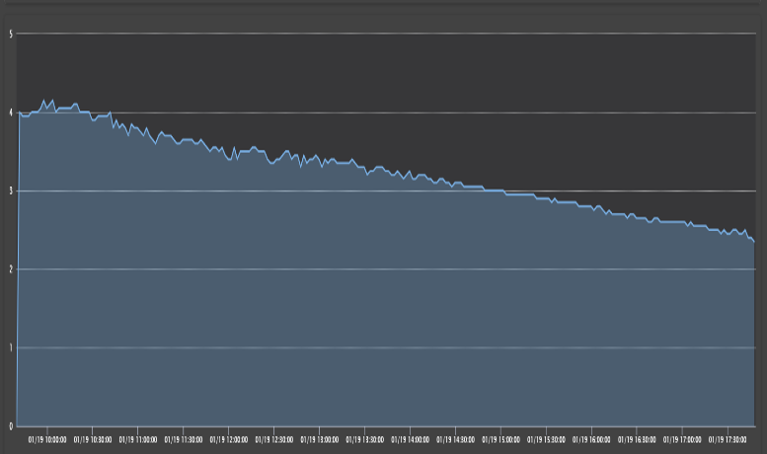Click the 01/19 10:00:00 time axis label
Viewport: 767px width, 454px height.
click(x=46, y=439)
